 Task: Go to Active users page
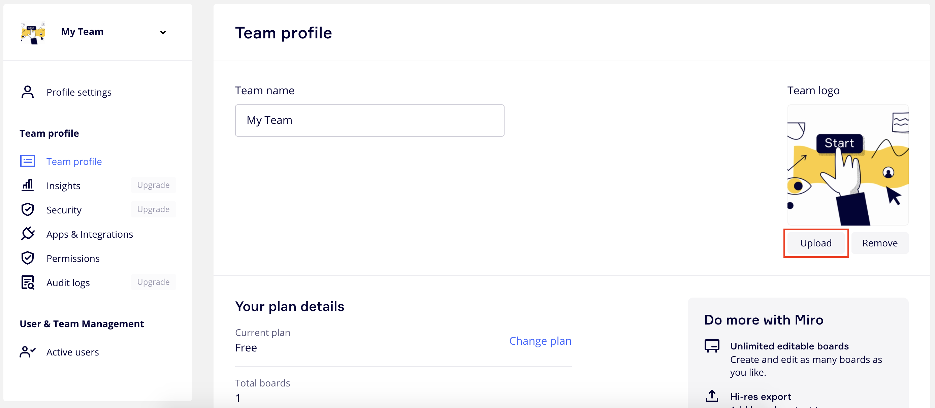[x=73, y=352]
